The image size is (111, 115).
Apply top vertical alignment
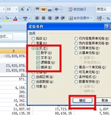[37, 9]
